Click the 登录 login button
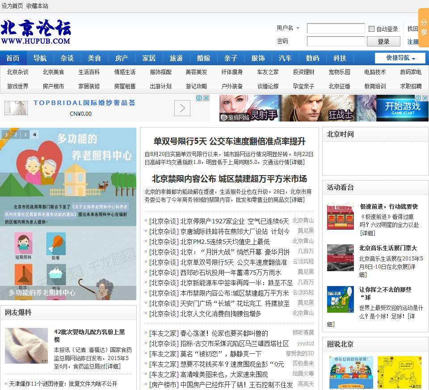Viewport: 429px width, 390px height. pyautogui.click(x=383, y=42)
